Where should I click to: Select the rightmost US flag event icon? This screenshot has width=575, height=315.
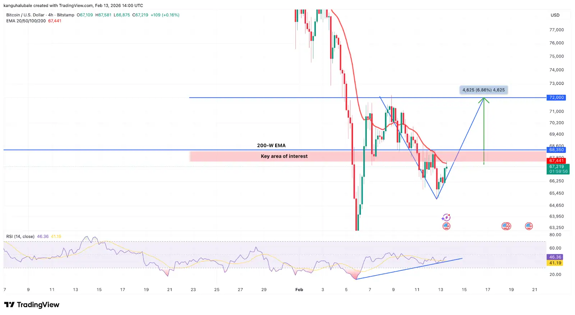point(529,226)
